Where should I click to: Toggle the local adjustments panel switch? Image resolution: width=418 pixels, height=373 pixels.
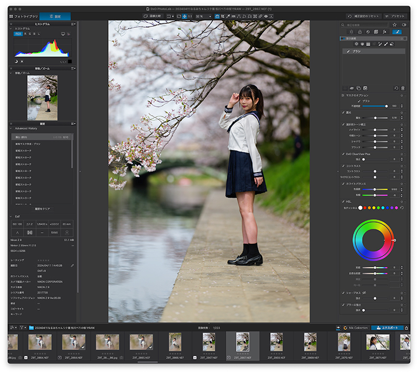click(x=343, y=38)
